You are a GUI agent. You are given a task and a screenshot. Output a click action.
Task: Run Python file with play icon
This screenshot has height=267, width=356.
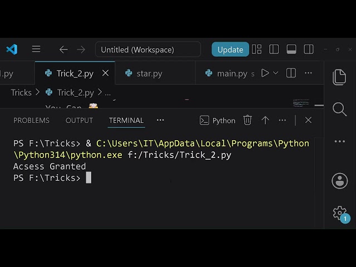[x=265, y=73]
